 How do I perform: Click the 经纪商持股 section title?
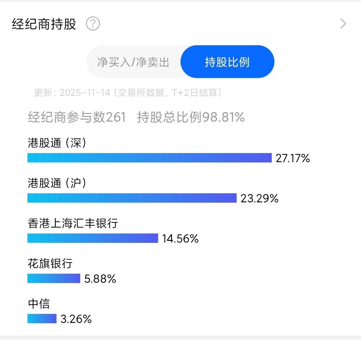pos(44,24)
